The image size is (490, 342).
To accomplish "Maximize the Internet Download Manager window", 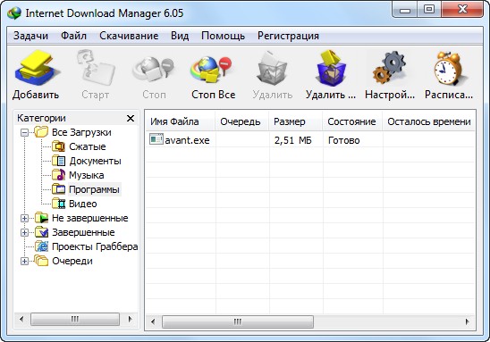I will pyautogui.click(x=429, y=9).
